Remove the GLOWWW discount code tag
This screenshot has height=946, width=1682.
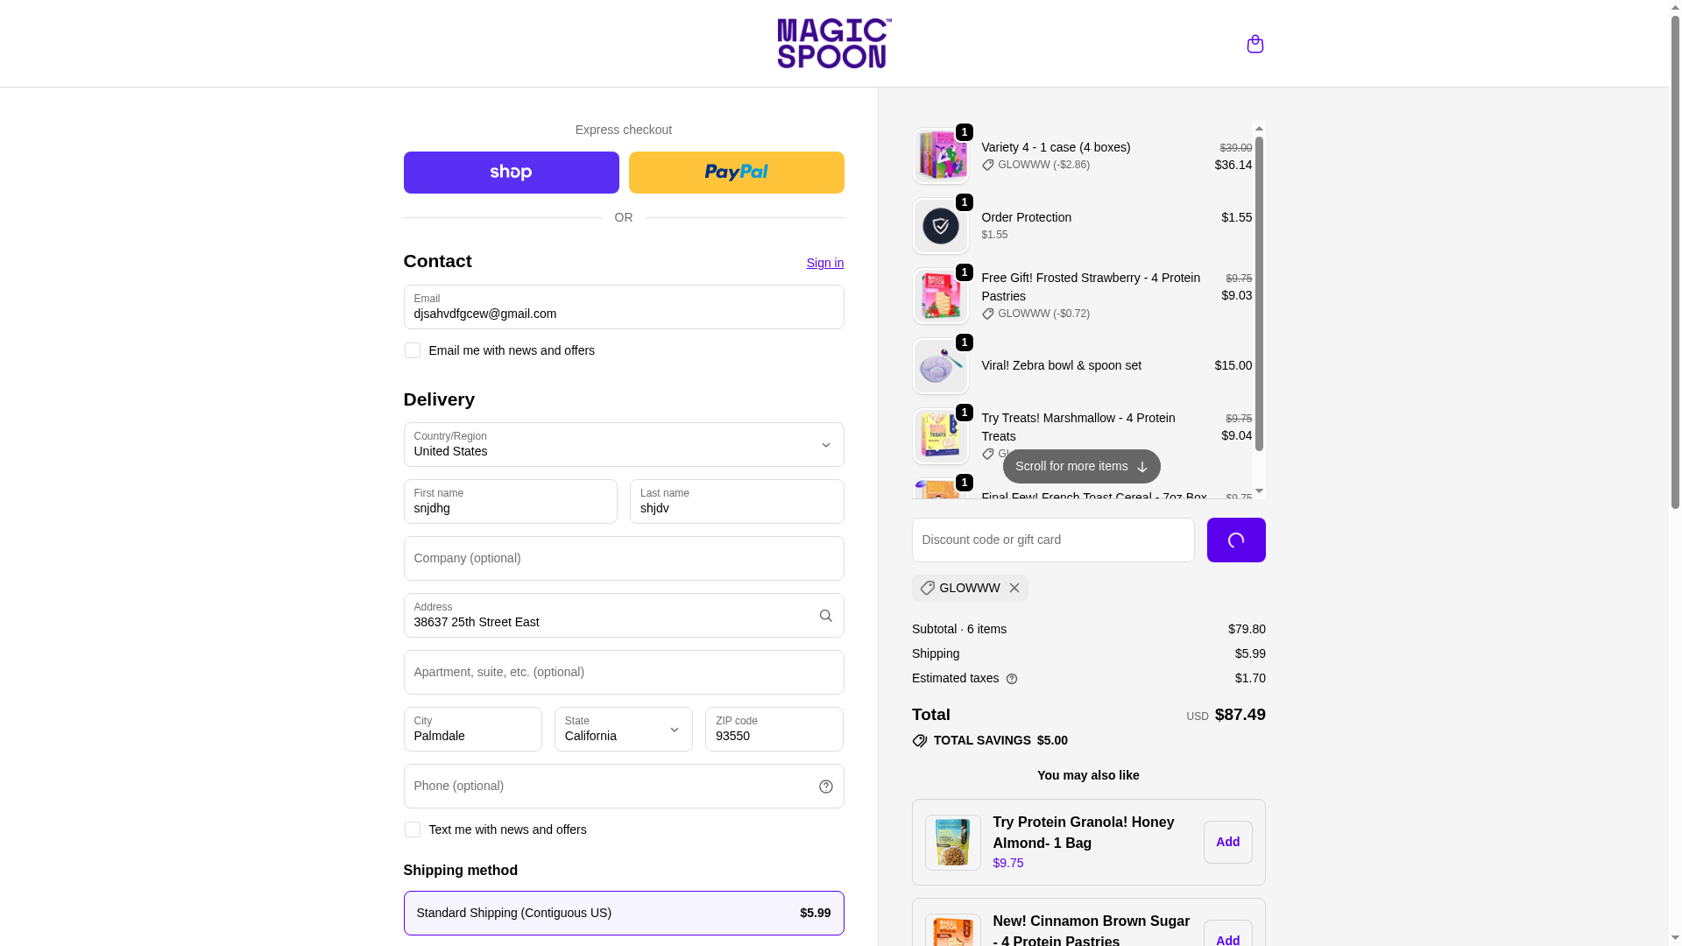[1014, 588]
